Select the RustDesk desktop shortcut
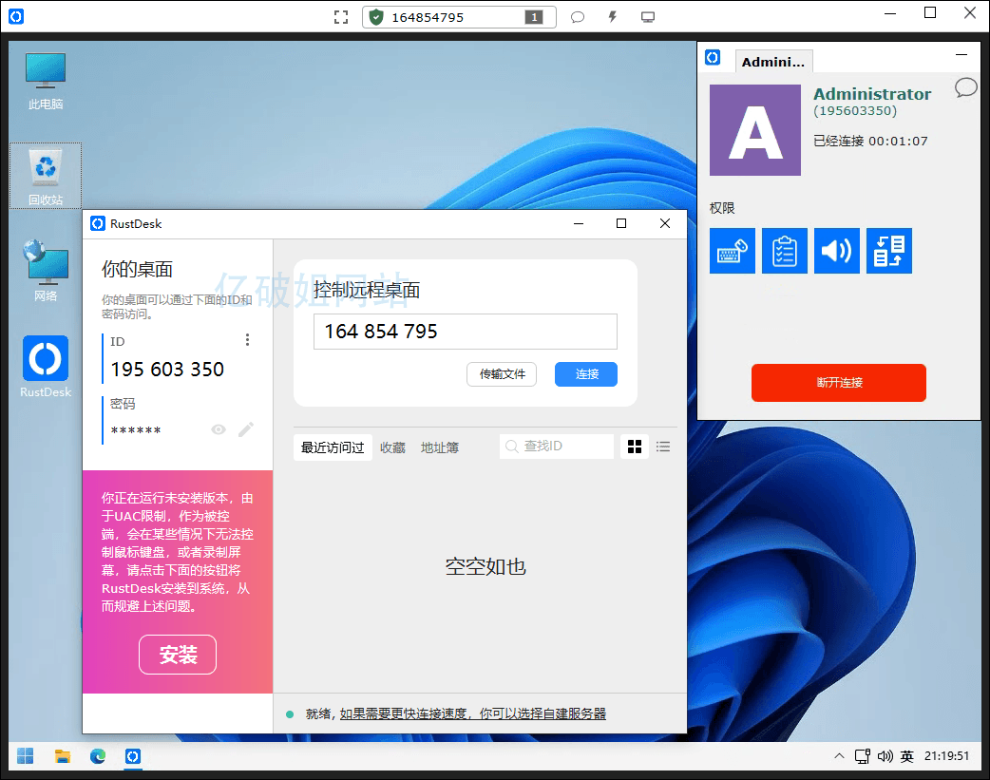Screen dimensions: 990x780 coord(46,367)
